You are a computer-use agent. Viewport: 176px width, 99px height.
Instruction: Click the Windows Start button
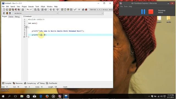pyautogui.click(x=3, y=96)
